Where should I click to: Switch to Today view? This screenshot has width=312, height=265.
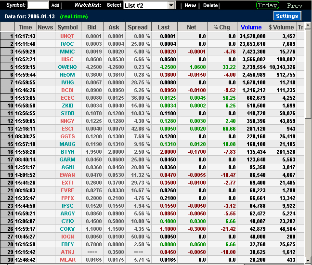(267, 5)
